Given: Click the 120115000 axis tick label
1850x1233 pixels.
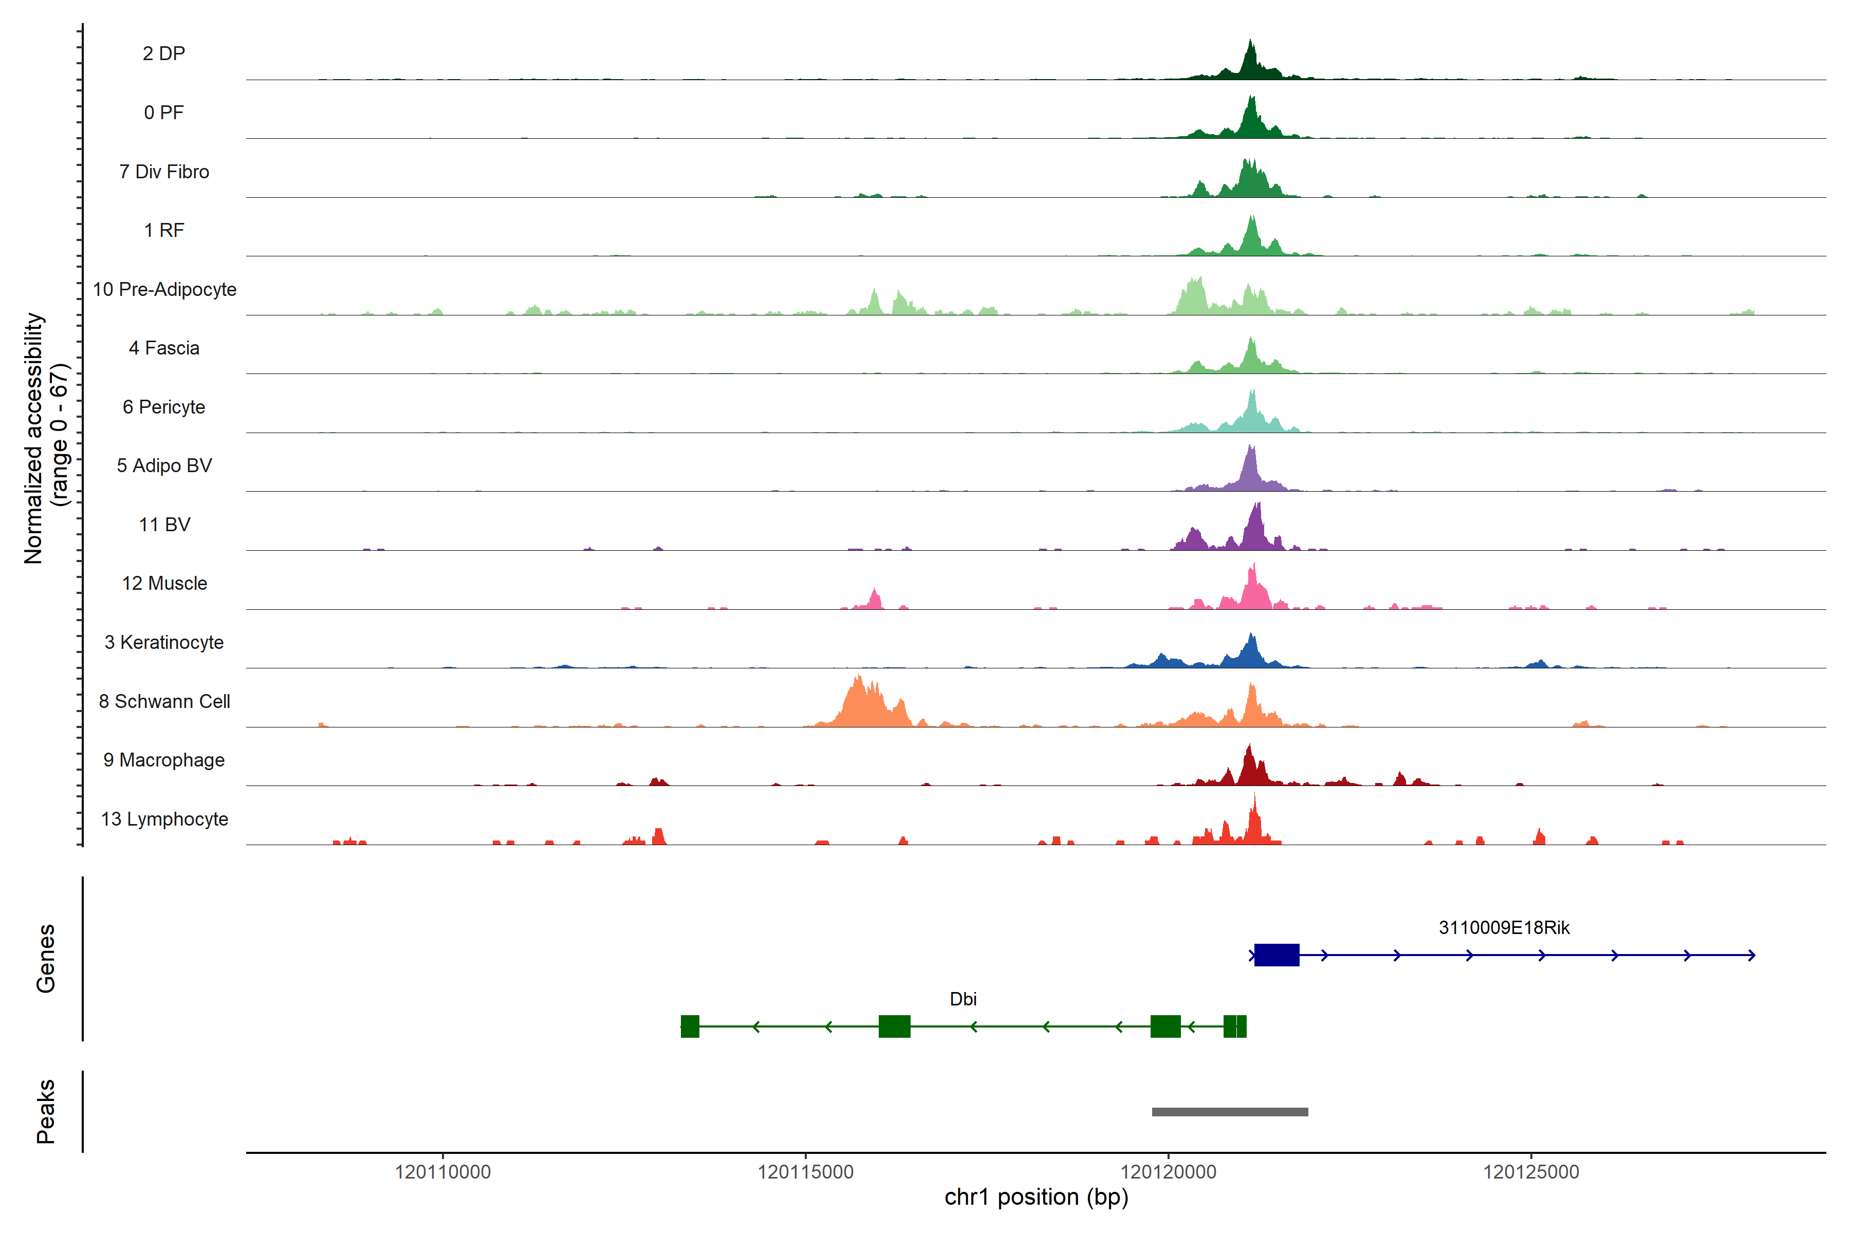Looking at the screenshot, I should [x=805, y=1172].
